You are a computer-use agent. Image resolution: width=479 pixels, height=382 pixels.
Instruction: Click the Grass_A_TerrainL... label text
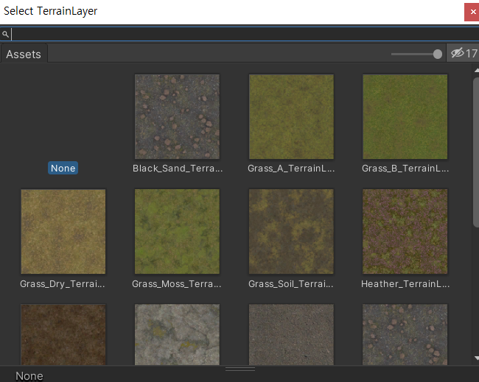click(x=291, y=168)
